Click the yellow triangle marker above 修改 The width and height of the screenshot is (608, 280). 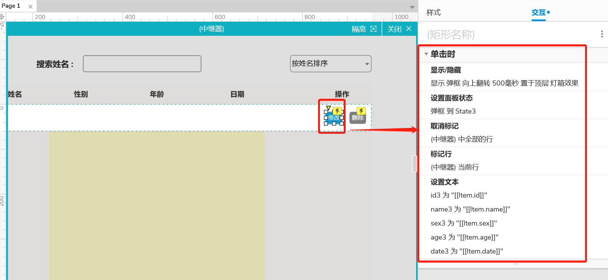(x=329, y=108)
